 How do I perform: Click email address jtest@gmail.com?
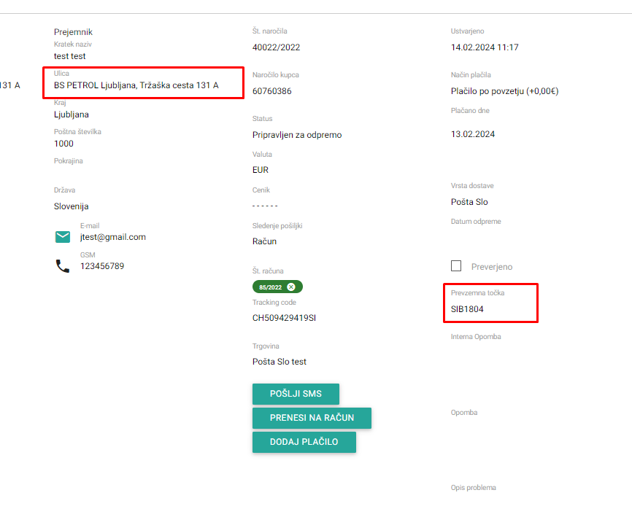point(113,237)
